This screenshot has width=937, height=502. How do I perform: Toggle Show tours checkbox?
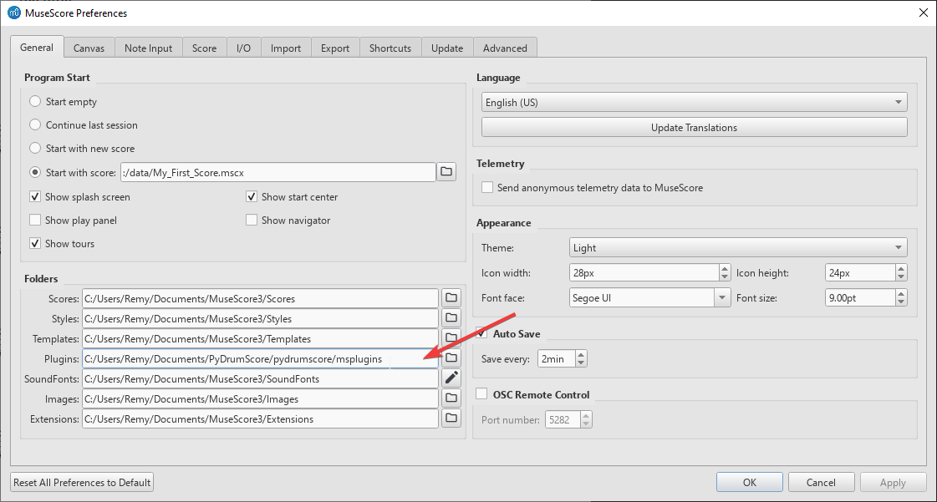[x=35, y=243]
